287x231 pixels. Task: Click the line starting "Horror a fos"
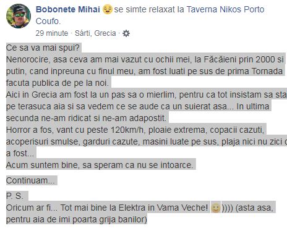tap(135, 130)
